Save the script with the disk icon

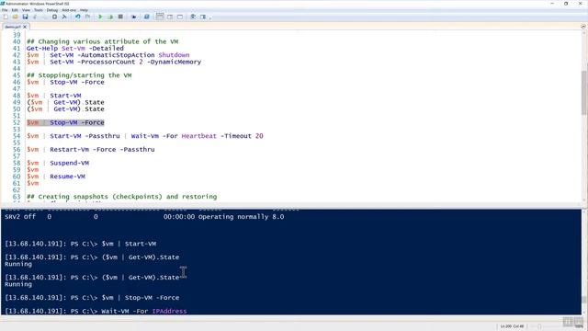25,17
